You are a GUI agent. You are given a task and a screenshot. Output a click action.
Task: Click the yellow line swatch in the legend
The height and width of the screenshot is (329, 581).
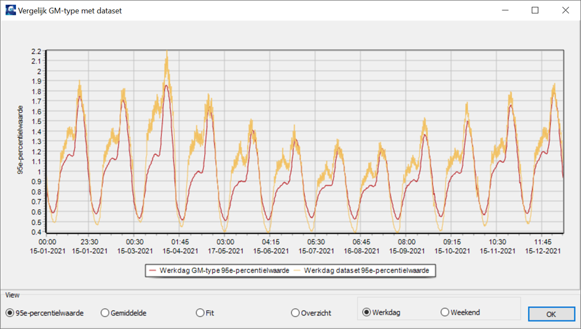click(298, 271)
